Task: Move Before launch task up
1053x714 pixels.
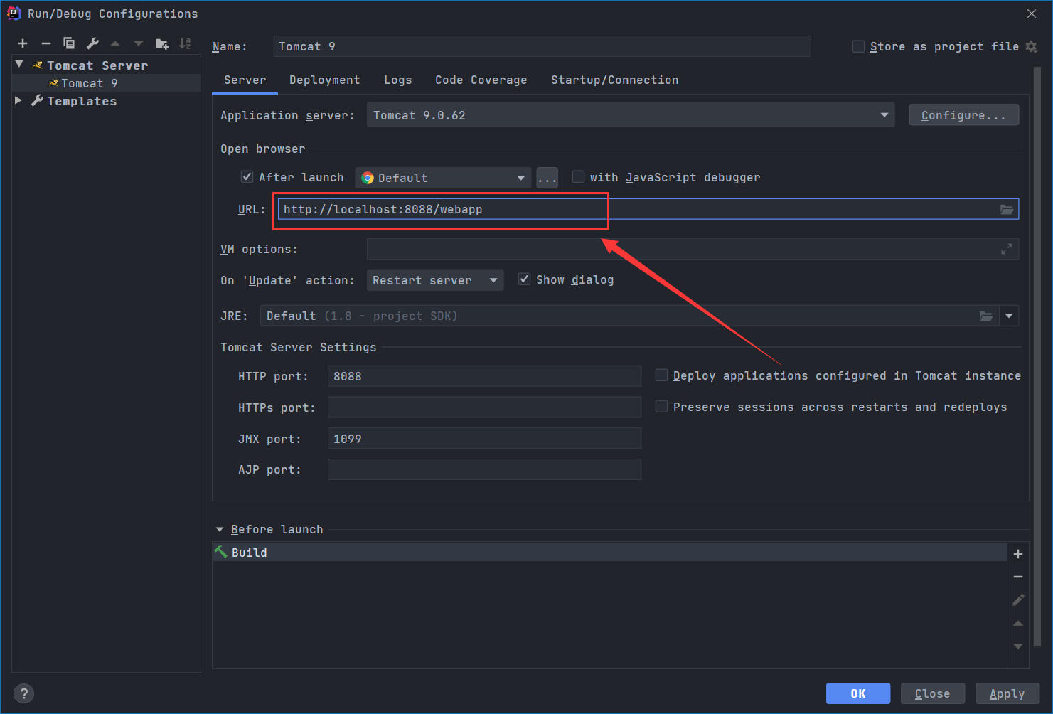Action: point(1018,623)
